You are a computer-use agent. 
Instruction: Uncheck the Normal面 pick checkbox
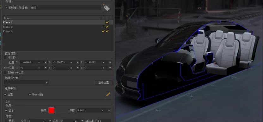[30, 94]
